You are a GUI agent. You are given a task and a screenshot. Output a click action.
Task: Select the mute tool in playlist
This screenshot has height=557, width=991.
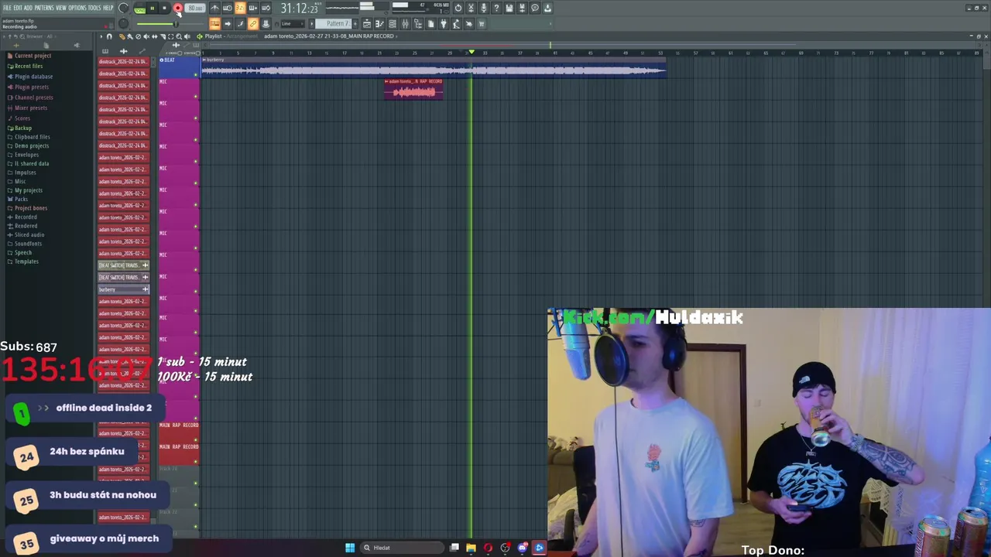click(146, 36)
